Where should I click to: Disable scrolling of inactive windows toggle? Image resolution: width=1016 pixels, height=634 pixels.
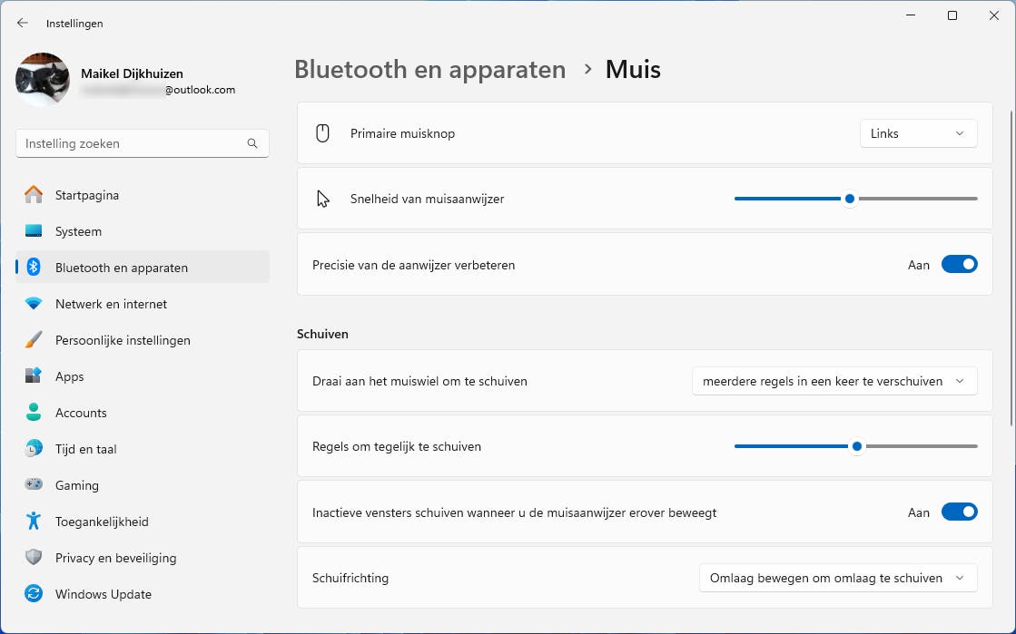tap(959, 512)
